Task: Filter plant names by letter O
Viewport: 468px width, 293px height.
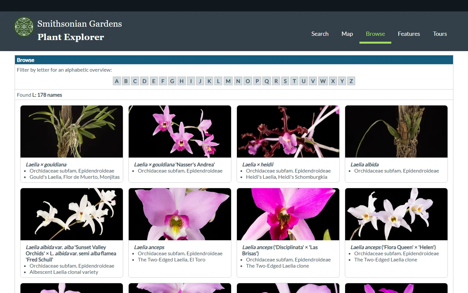Action: point(248,81)
